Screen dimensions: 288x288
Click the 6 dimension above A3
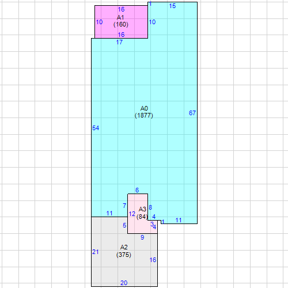(137, 190)
